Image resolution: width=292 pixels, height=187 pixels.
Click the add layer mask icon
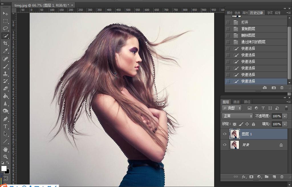pos(251,177)
